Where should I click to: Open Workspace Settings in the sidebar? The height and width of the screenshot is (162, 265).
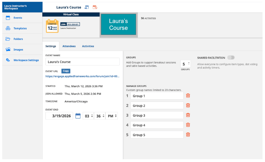coord(26,60)
